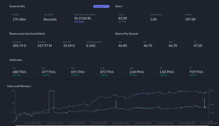
Task: Click the Updating in 55s badge
Action: [x=101, y=6]
